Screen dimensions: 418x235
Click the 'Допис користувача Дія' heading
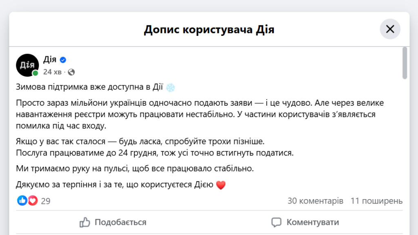209,30
